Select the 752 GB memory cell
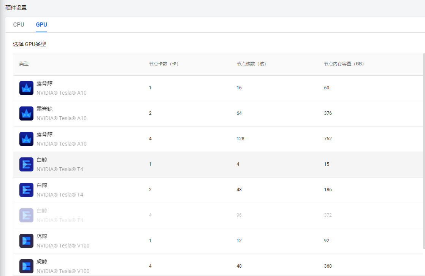The height and width of the screenshot is (276, 425). pyautogui.click(x=328, y=139)
